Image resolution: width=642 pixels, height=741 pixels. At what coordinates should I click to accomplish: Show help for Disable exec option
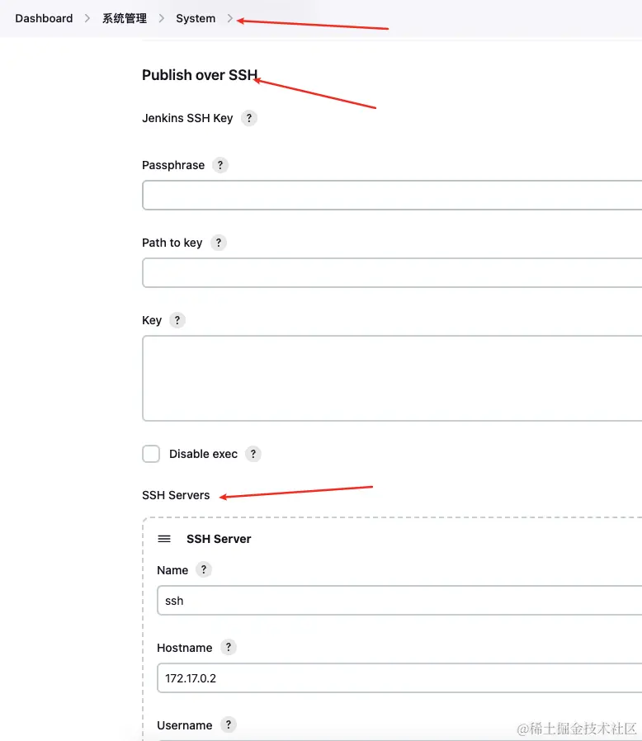click(x=253, y=454)
